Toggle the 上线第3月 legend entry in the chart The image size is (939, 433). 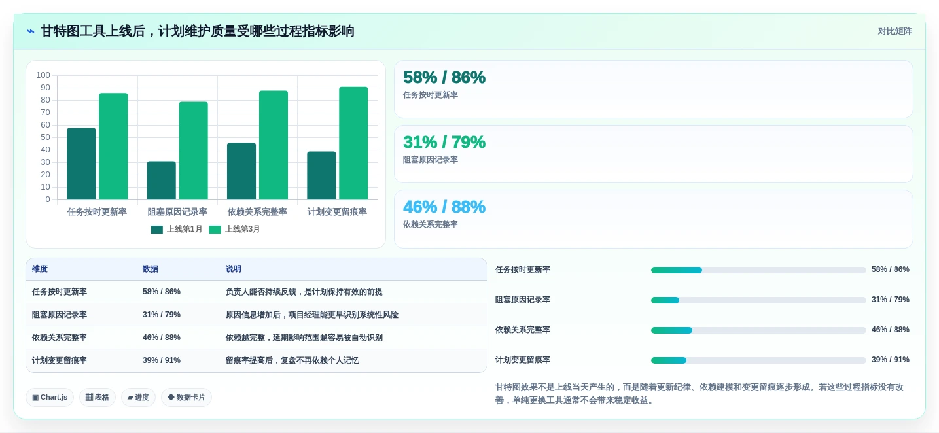[x=234, y=229]
